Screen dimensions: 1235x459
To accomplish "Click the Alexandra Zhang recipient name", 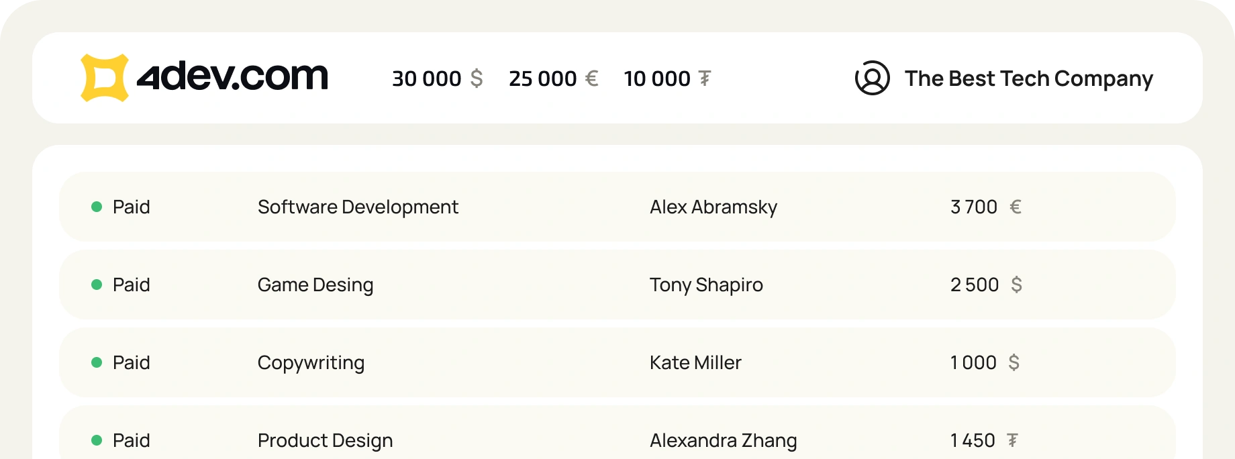I will tap(723, 440).
